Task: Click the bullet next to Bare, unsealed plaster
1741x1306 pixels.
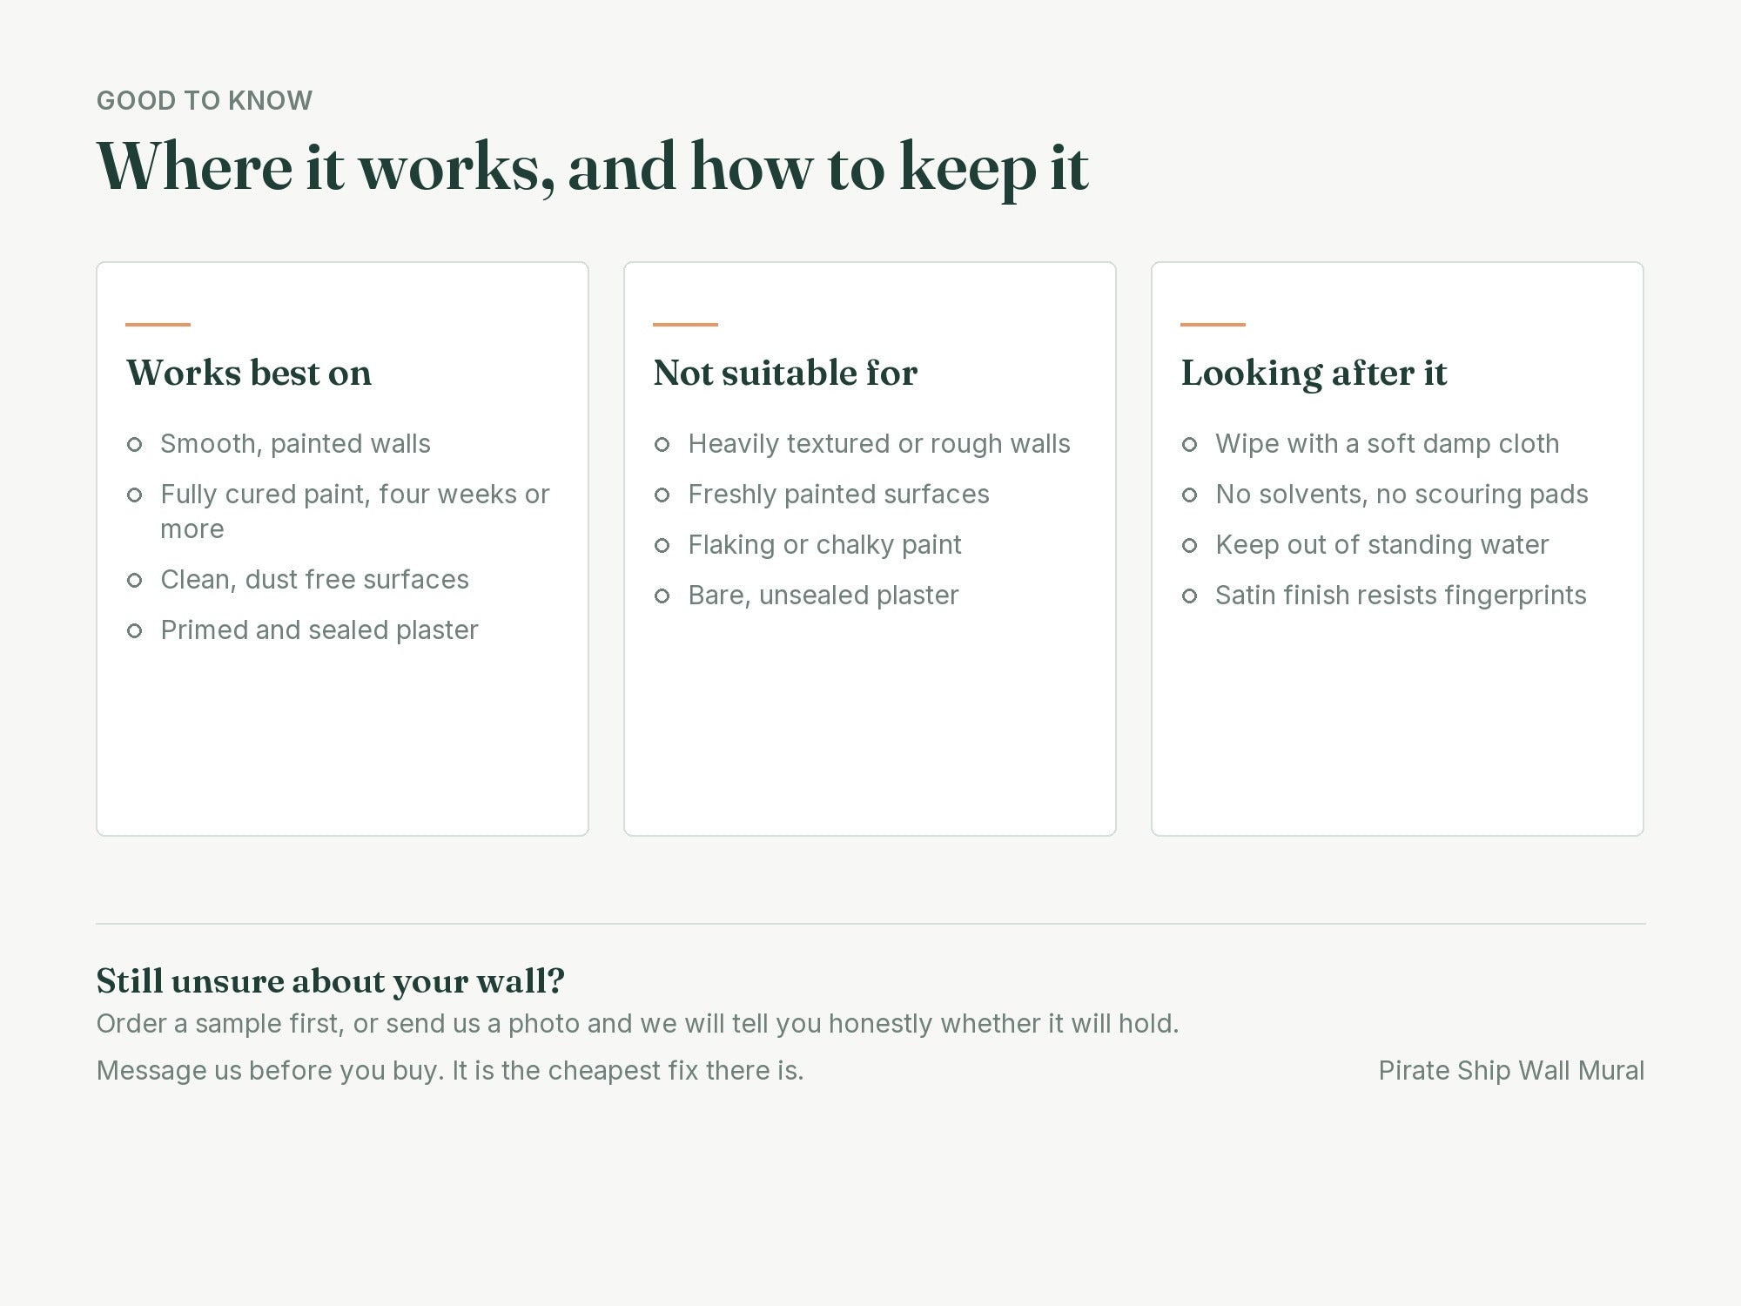Action: [662, 596]
